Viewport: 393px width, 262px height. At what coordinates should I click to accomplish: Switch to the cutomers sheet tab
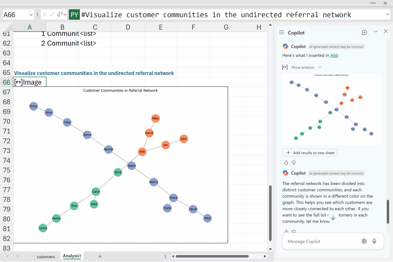point(46,257)
